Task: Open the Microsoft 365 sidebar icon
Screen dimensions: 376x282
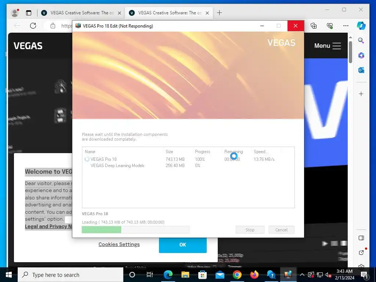Action: pyautogui.click(x=361, y=55)
